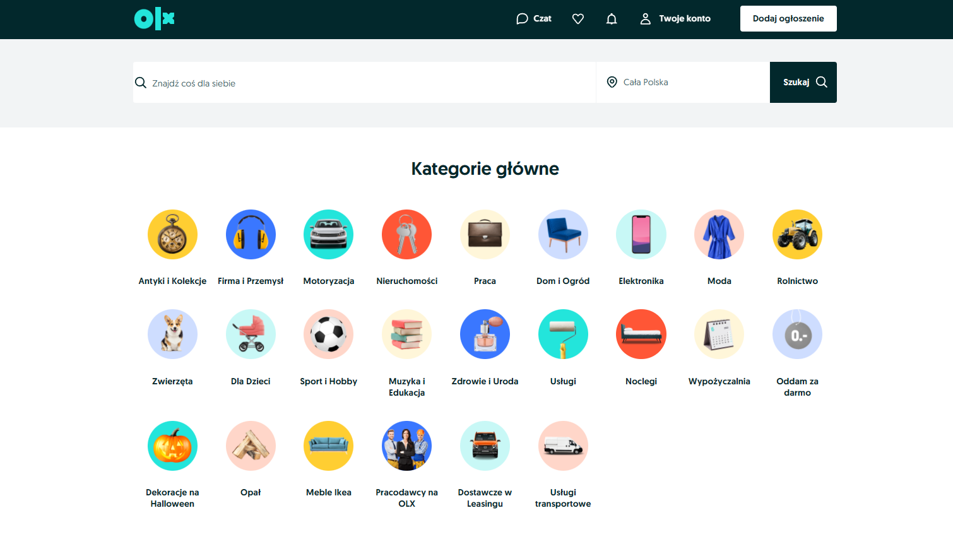This screenshot has height=549, width=953.
Task: Open the Oddam za darmo category
Action: pos(797,334)
